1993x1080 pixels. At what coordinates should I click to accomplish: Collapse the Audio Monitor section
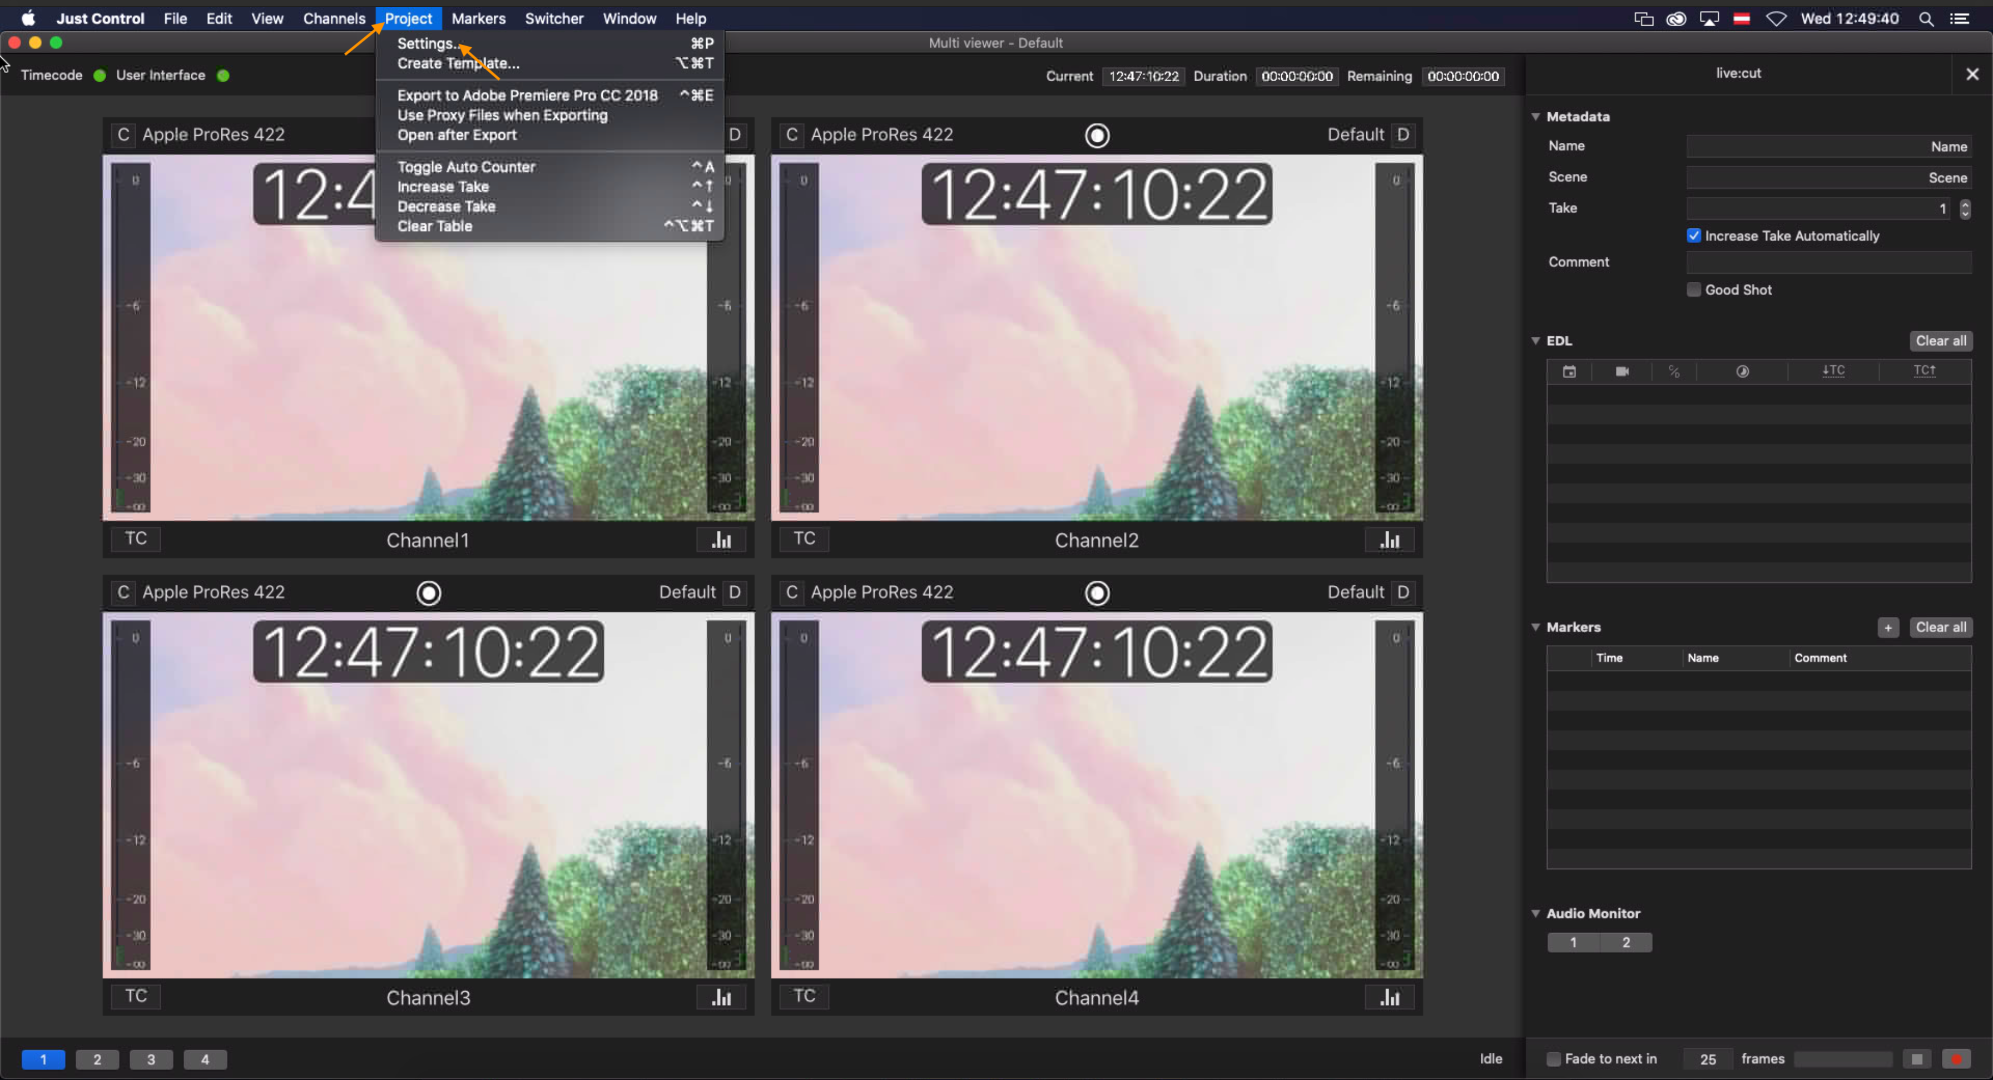(1536, 913)
